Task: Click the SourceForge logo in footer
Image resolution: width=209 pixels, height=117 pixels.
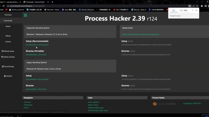Action: point(164,104)
